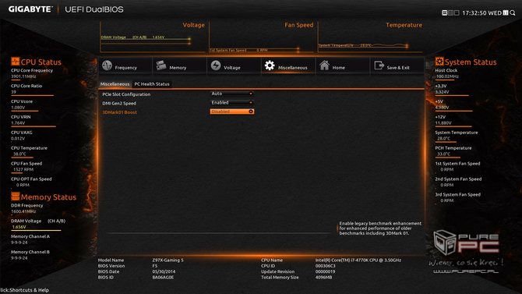Click the DDR Frequency value 1600.41MHz
The width and height of the screenshot is (522, 294).
[x=23, y=211]
